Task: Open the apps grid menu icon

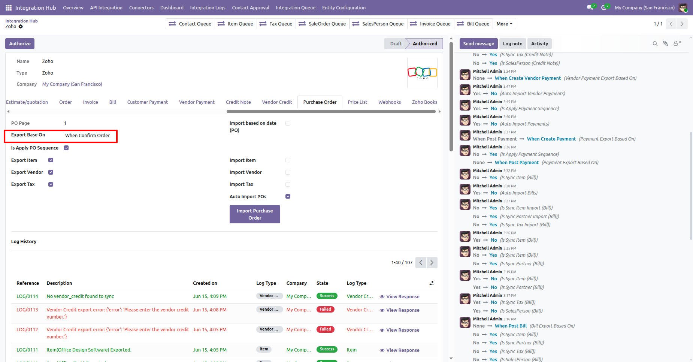Action: (9, 7)
